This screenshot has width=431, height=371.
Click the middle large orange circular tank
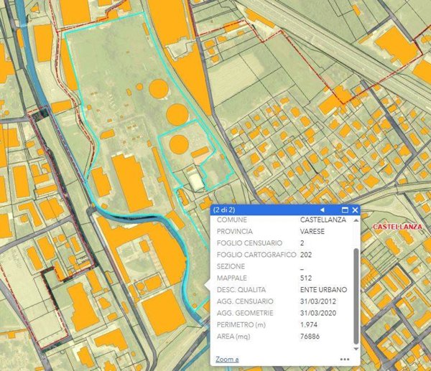coord(177,115)
